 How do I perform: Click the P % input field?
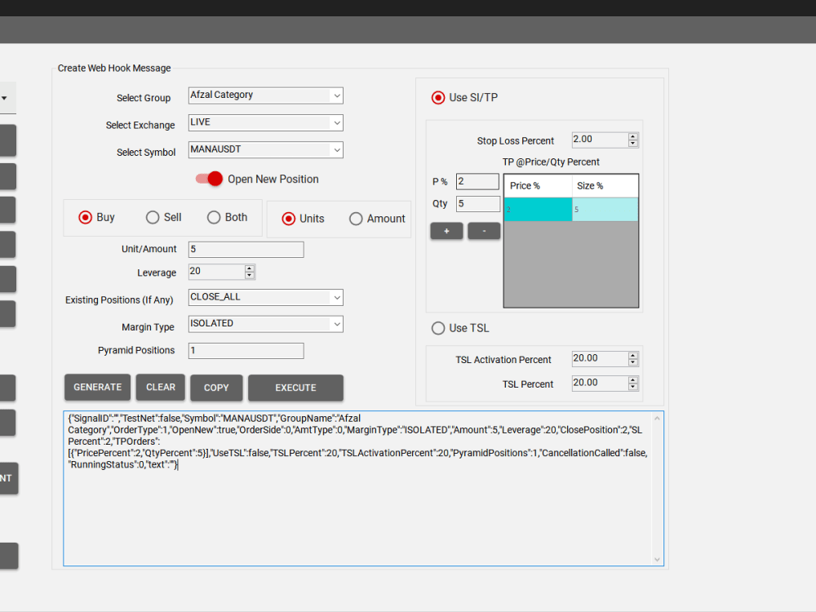477,181
